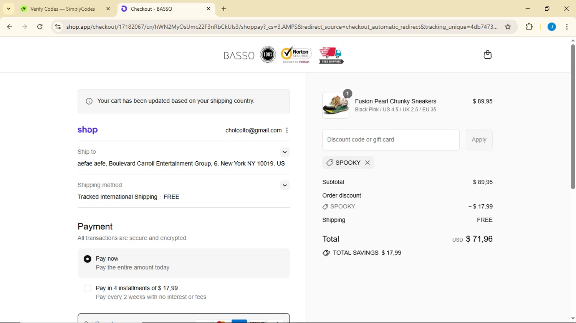The height and width of the screenshot is (323, 576).
Task: Click Tracked International Shipping text
Action: click(x=118, y=197)
